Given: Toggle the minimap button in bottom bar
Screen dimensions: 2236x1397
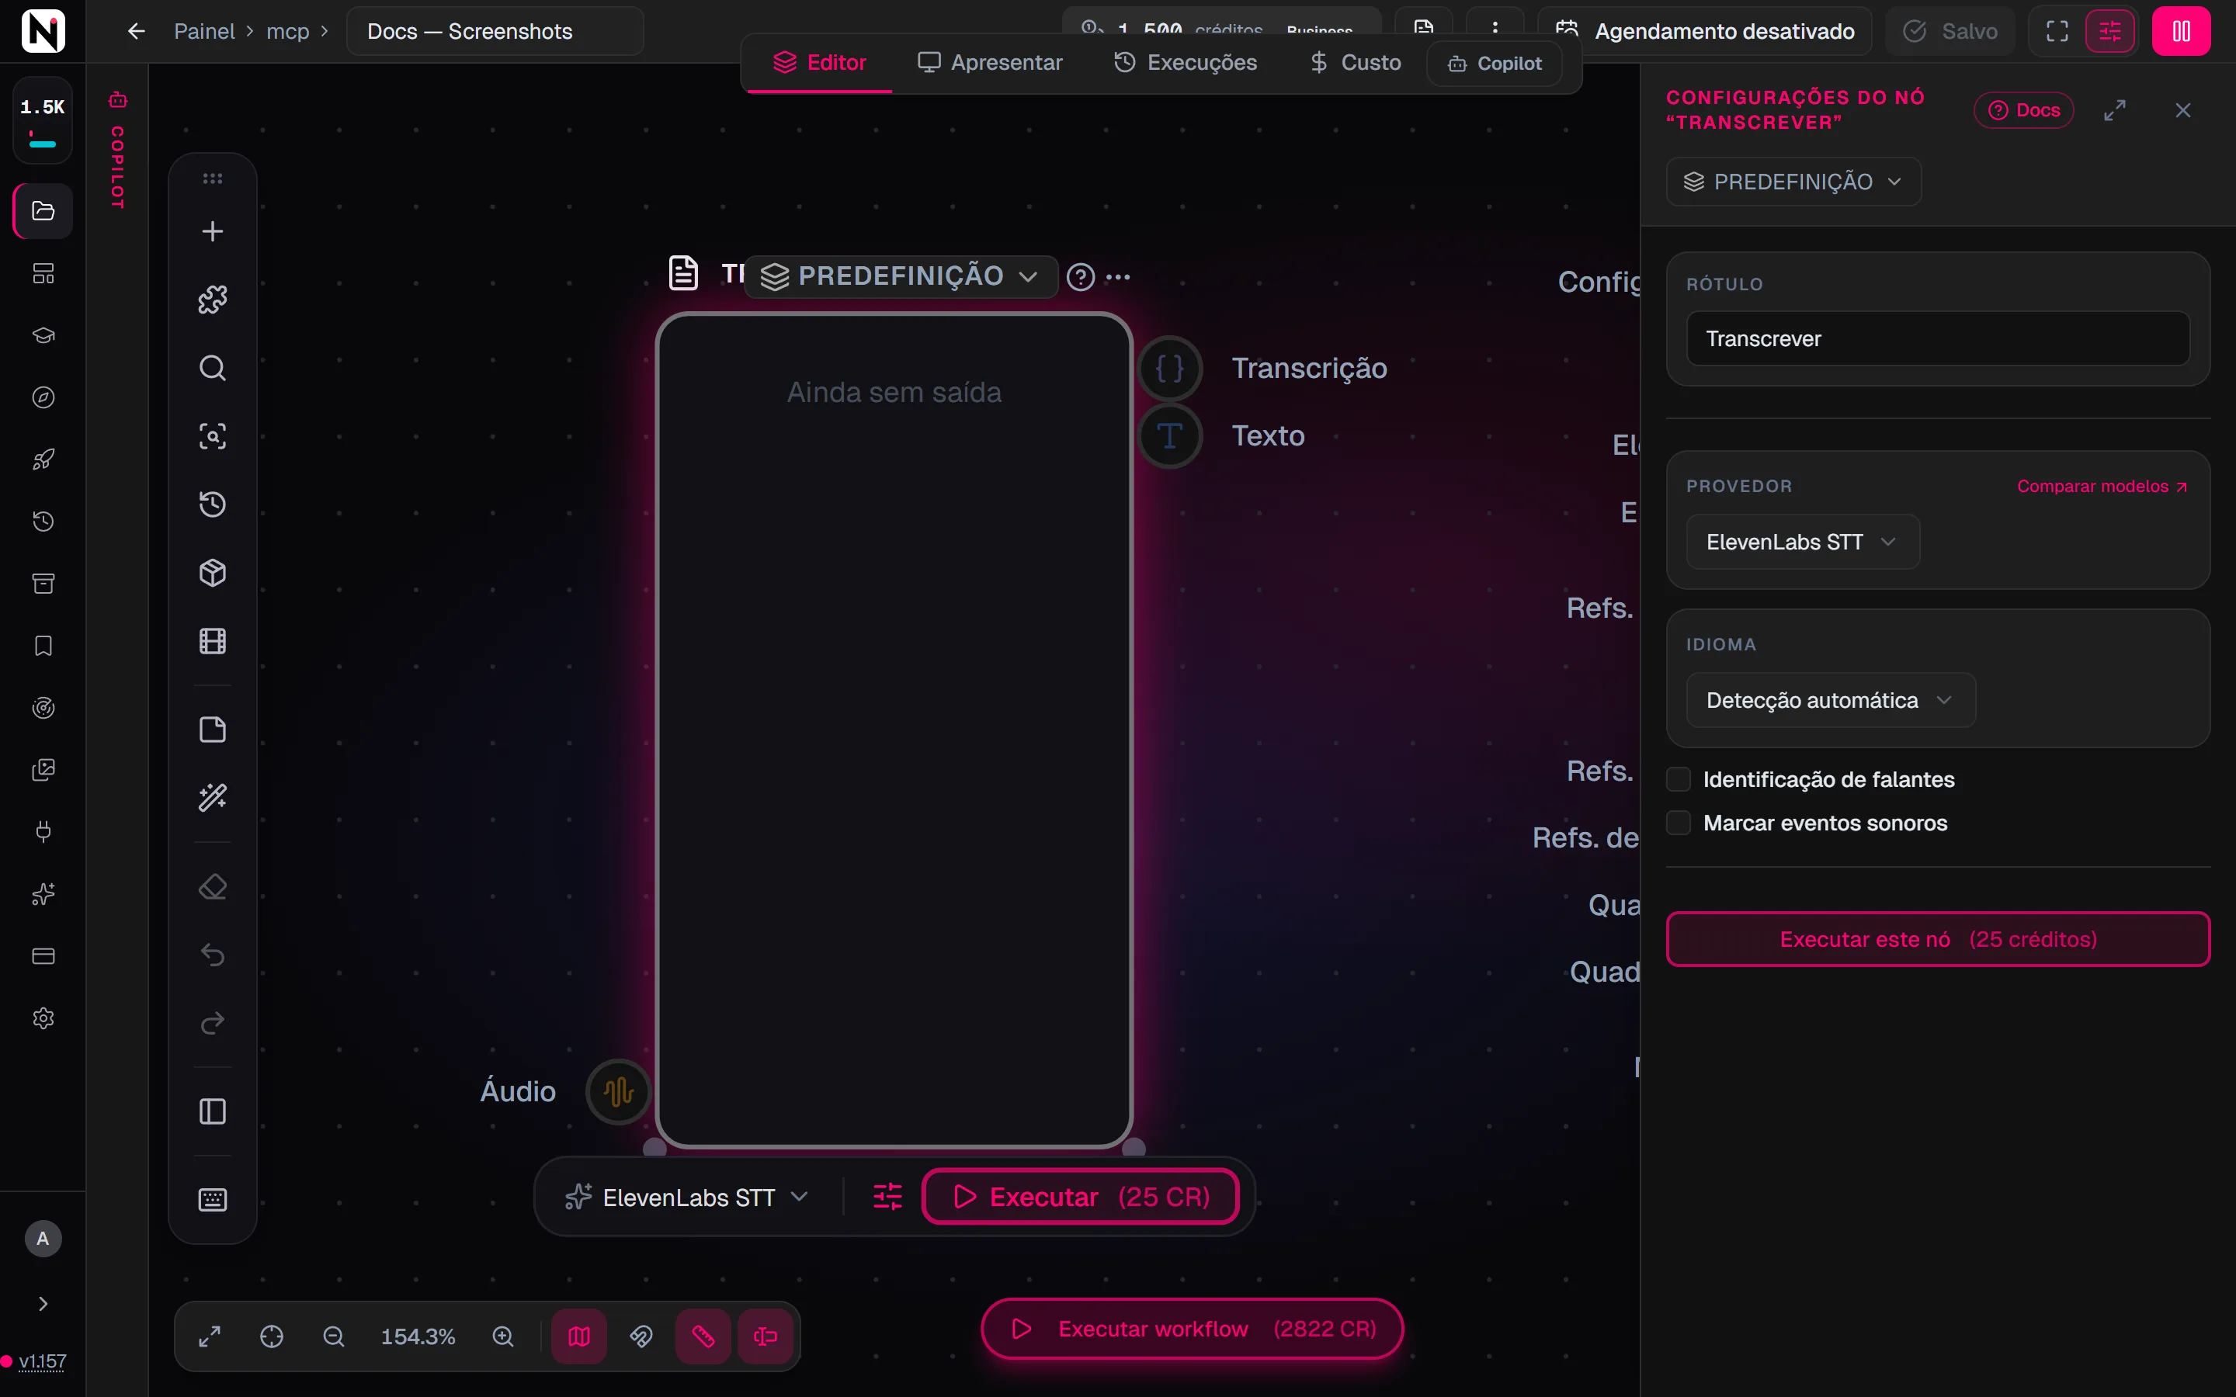Looking at the screenshot, I should click(x=579, y=1337).
